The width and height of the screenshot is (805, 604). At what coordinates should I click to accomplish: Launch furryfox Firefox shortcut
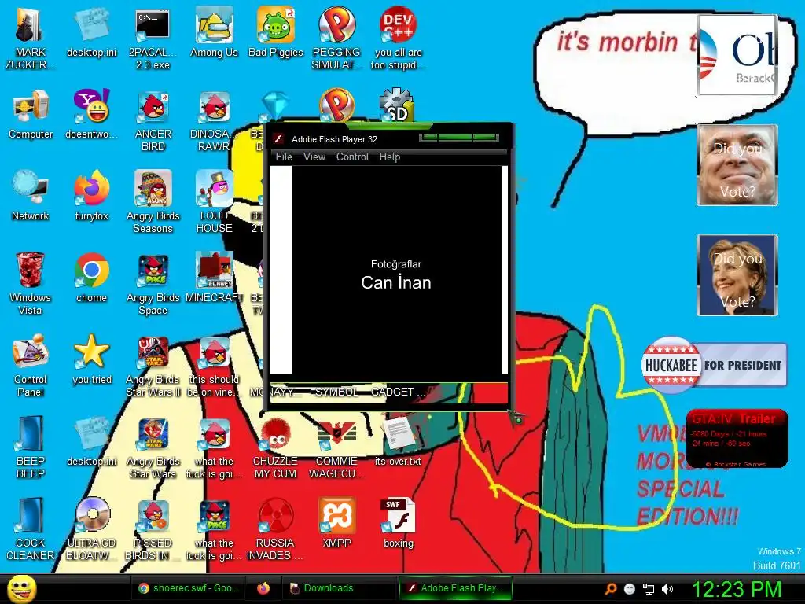click(x=91, y=196)
